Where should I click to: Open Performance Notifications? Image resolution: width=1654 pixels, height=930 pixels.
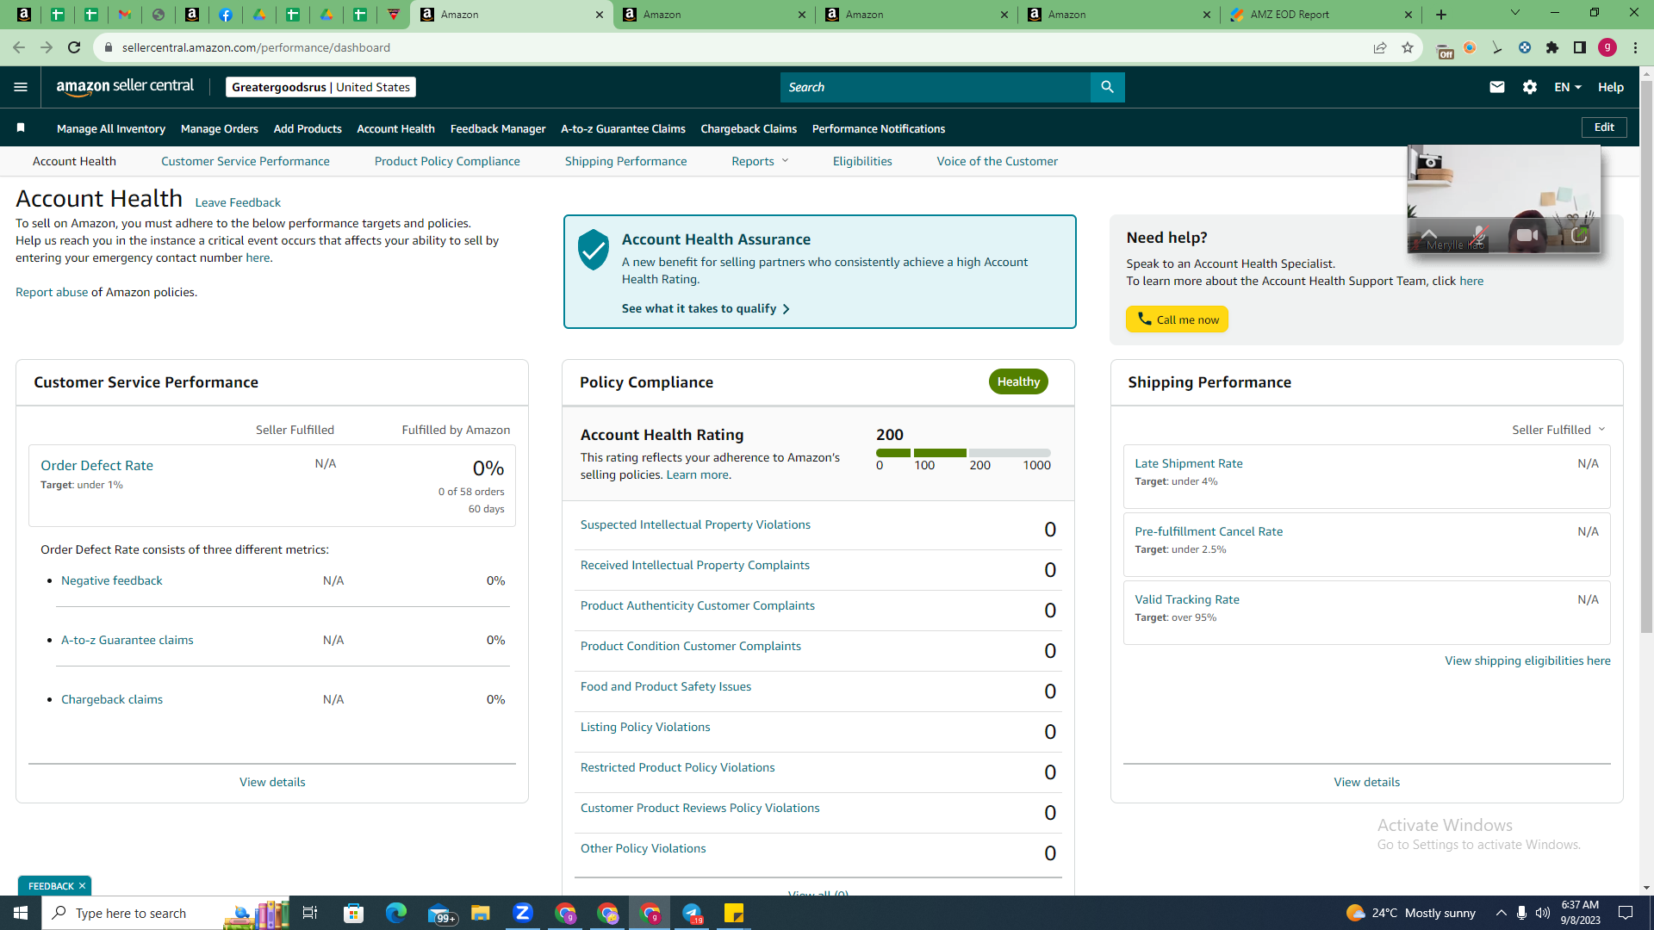pos(879,128)
